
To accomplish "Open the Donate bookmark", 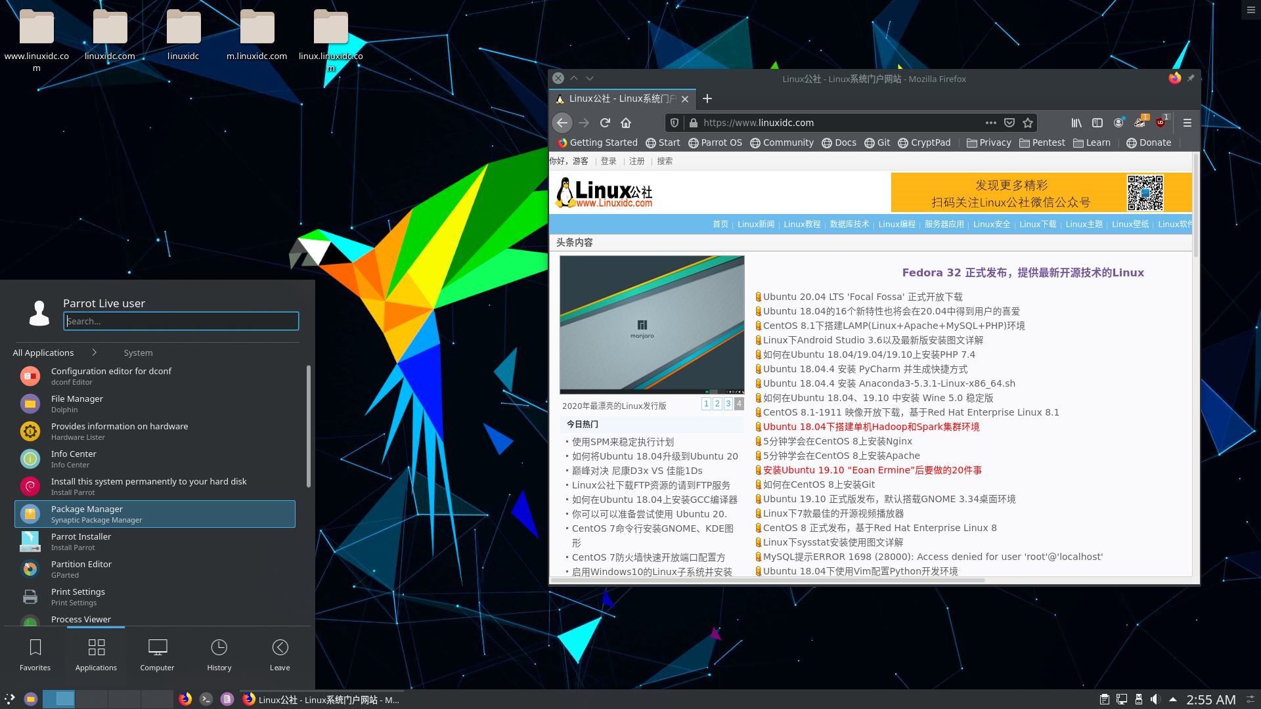I will 1148,142.
